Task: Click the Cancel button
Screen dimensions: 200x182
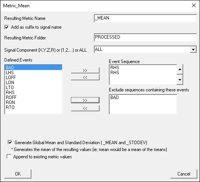Action: pyautogui.click(x=184, y=174)
